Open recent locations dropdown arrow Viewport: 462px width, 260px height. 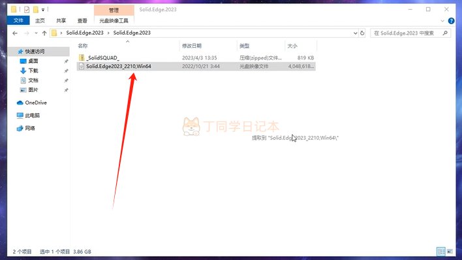coord(36,33)
